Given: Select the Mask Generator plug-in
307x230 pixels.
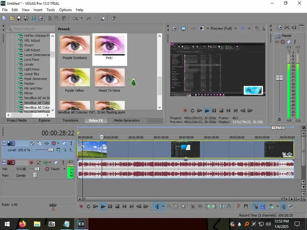Looking at the screenshot, I should coord(36,79).
